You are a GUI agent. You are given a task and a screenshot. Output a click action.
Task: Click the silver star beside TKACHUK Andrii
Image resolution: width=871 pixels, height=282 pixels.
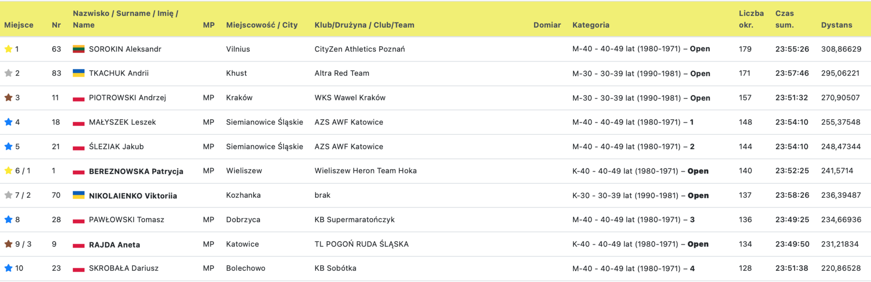pos(8,73)
